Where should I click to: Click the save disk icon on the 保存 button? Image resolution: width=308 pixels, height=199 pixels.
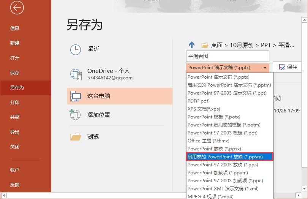pyautogui.click(x=282, y=67)
